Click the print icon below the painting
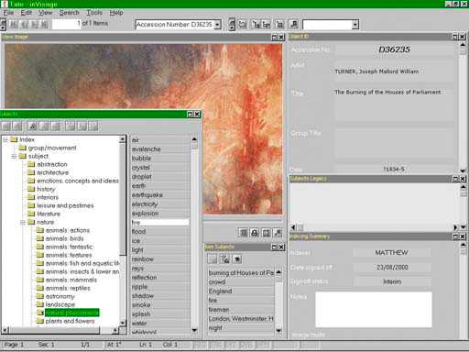This screenshot has height=352, width=469. coord(255,233)
